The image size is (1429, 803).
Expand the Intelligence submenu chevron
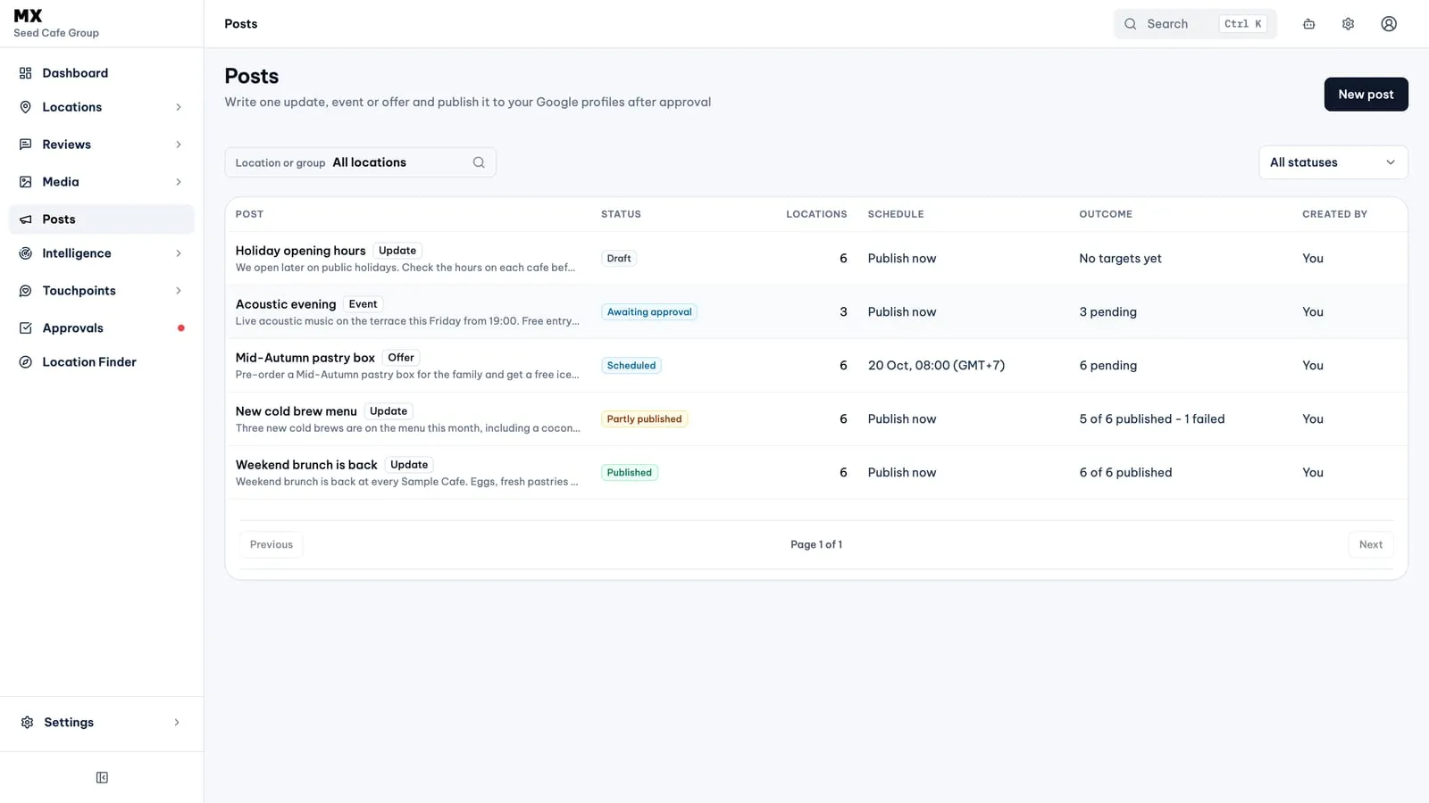pos(179,253)
